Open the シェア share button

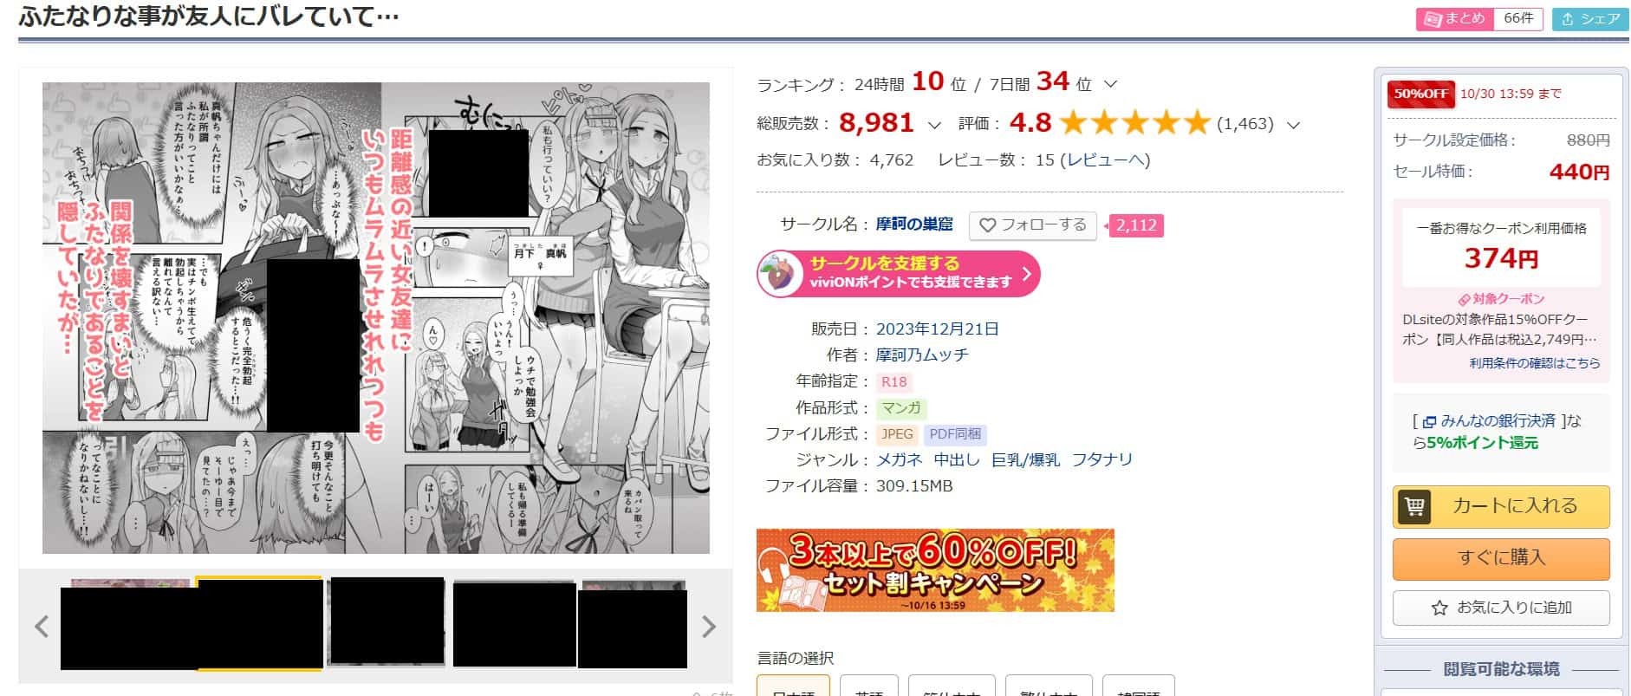click(1591, 19)
